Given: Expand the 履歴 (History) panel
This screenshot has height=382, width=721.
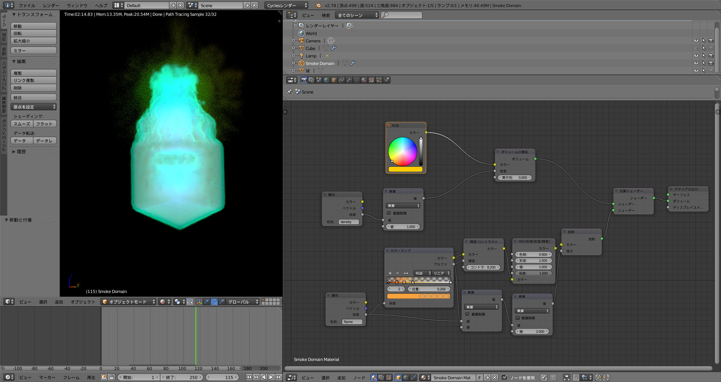Looking at the screenshot, I should coord(21,152).
